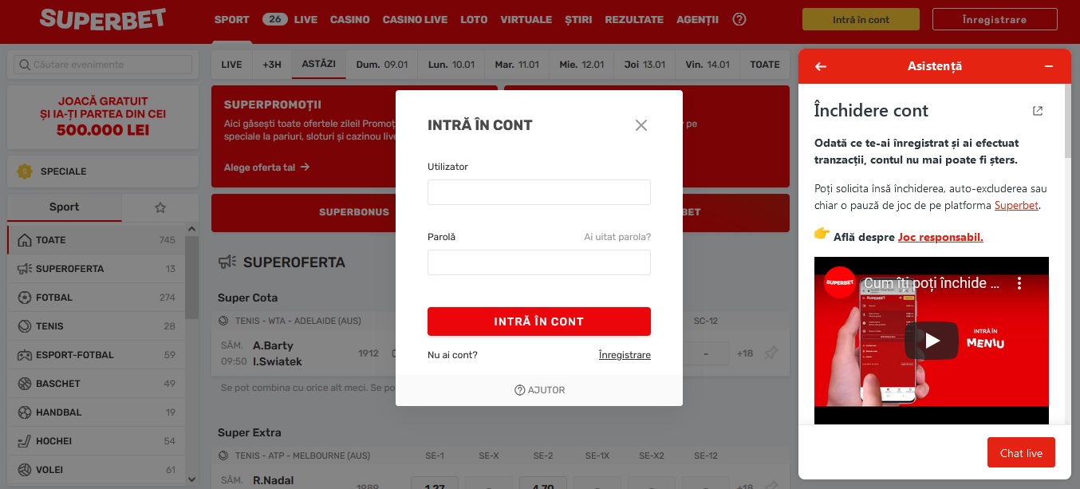
Task: Open Ajutor at the login dialog bottom
Action: point(539,390)
